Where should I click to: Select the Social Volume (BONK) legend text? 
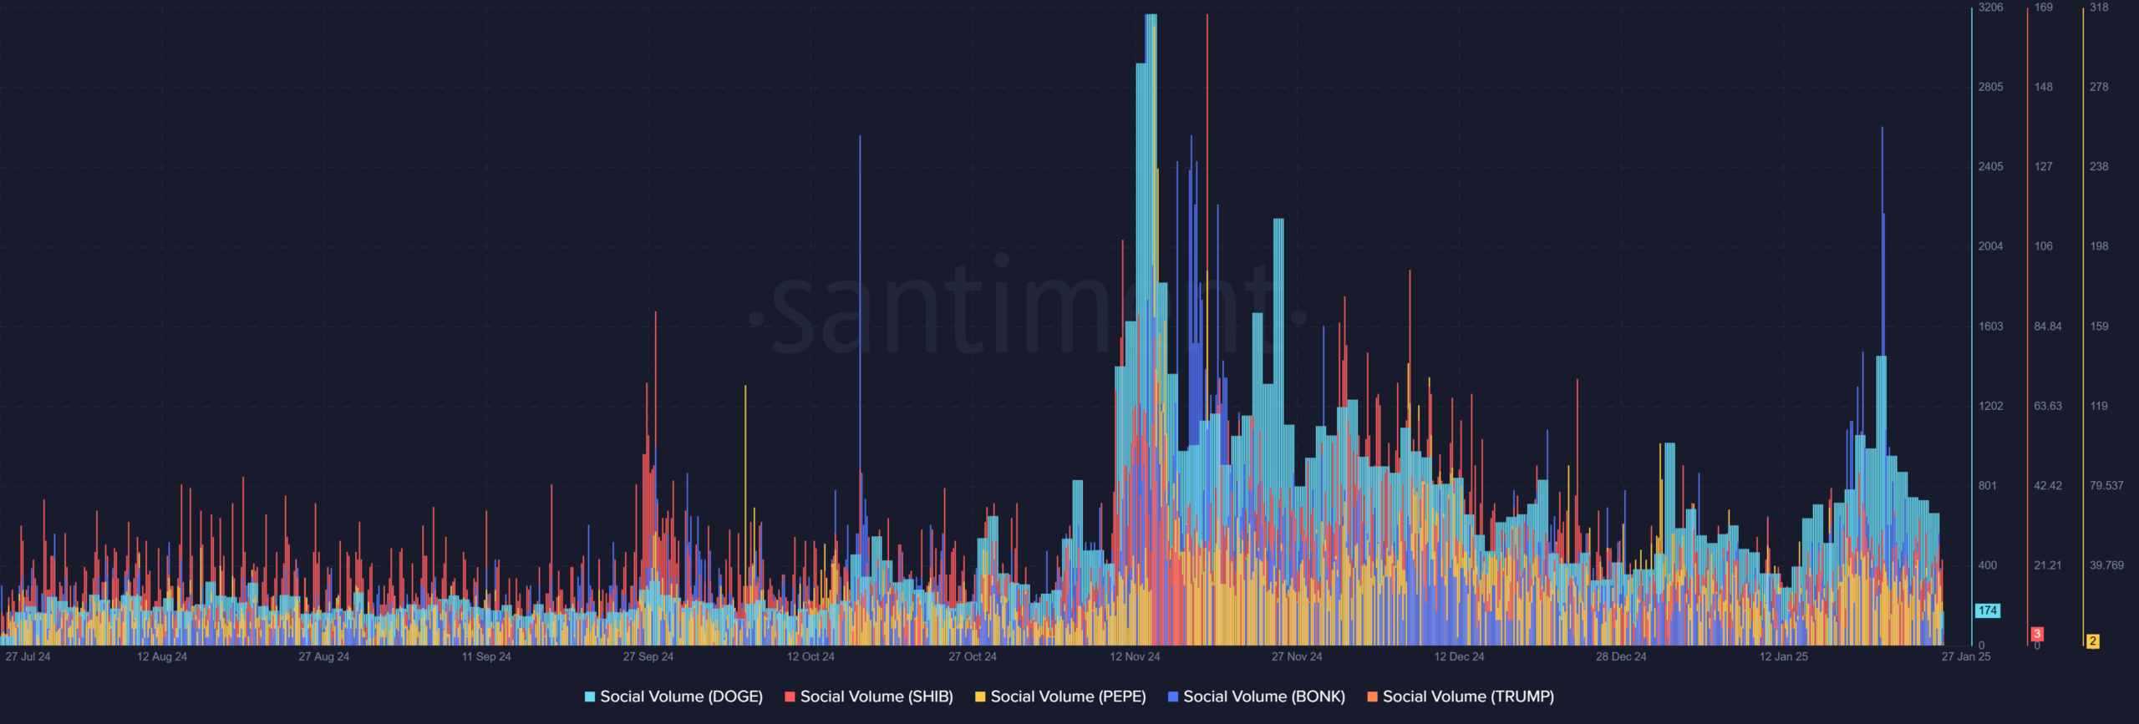click(x=1264, y=696)
